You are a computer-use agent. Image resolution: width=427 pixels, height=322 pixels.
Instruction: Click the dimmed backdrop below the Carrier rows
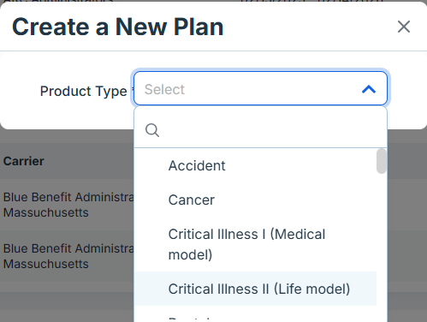pos(67,302)
